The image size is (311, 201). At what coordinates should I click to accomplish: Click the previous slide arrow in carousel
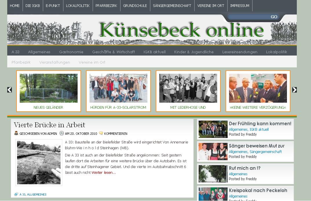click(x=10, y=90)
